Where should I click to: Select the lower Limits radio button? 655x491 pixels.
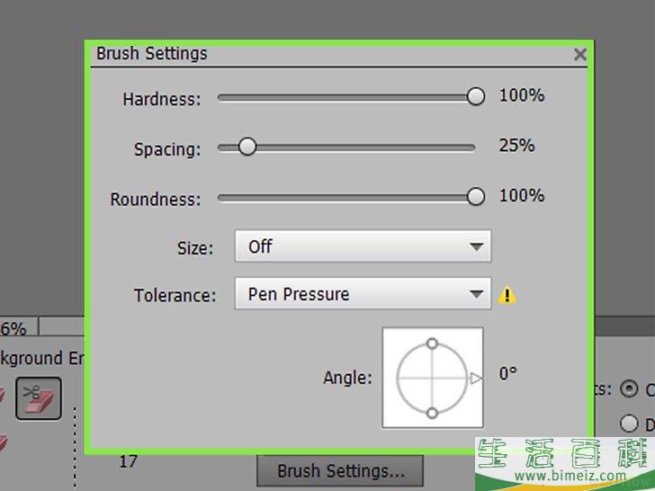pyautogui.click(x=629, y=423)
